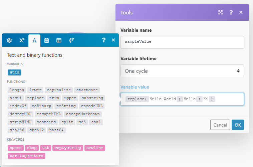Expand the Tools dialog to fullscreen
The width and height of the screenshot is (253, 167).
tap(220, 12)
